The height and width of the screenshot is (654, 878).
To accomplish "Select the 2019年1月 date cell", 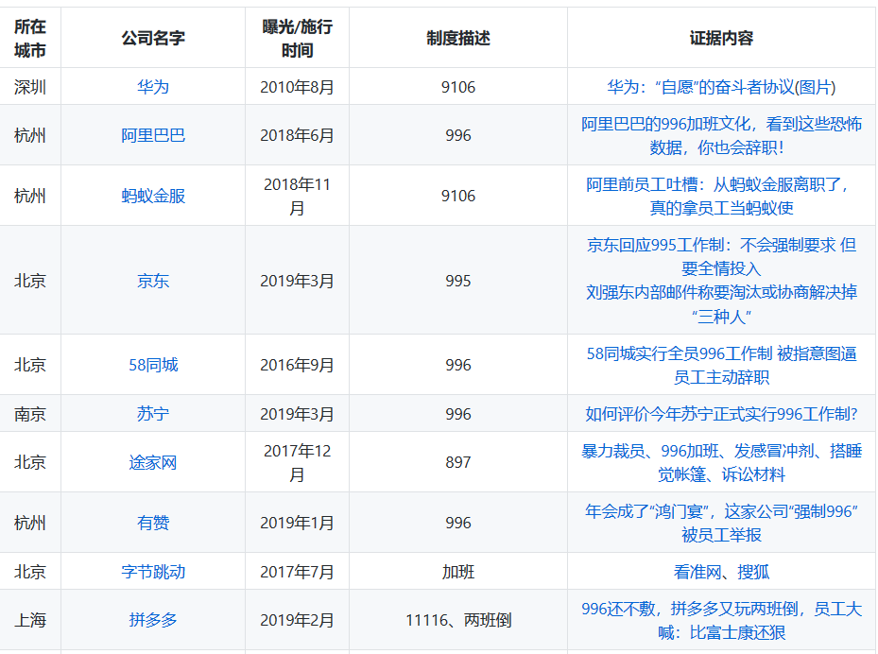I will point(297,523).
